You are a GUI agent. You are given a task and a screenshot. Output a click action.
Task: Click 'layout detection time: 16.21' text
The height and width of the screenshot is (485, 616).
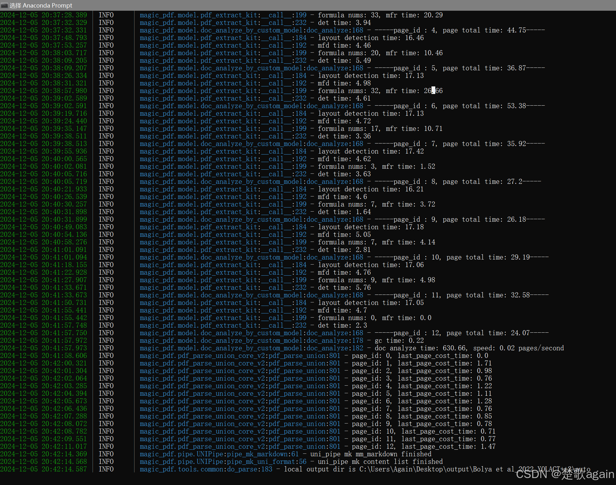click(x=371, y=189)
